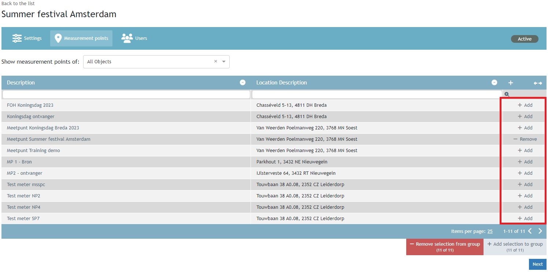Select the Measurement points tab
This screenshot has width=548, height=272.
(x=81, y=38)
